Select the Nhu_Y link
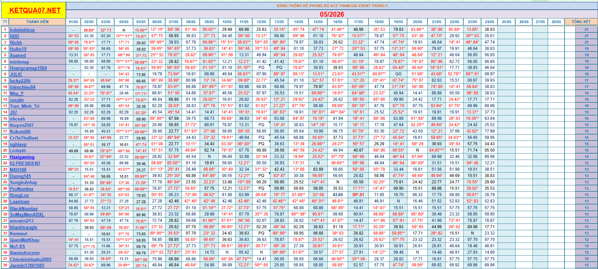The height and width of the screenshot is (269, 598). coord(17,93)
